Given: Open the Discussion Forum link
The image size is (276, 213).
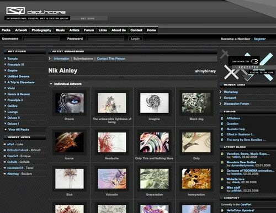Looking at the screenshot, I should (236, 104).
